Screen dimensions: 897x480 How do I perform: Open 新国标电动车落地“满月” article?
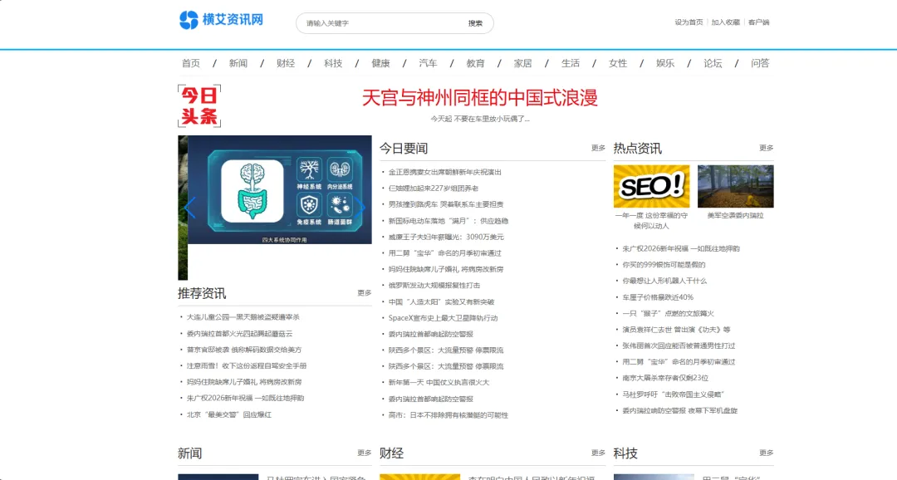tap(448, 221)
